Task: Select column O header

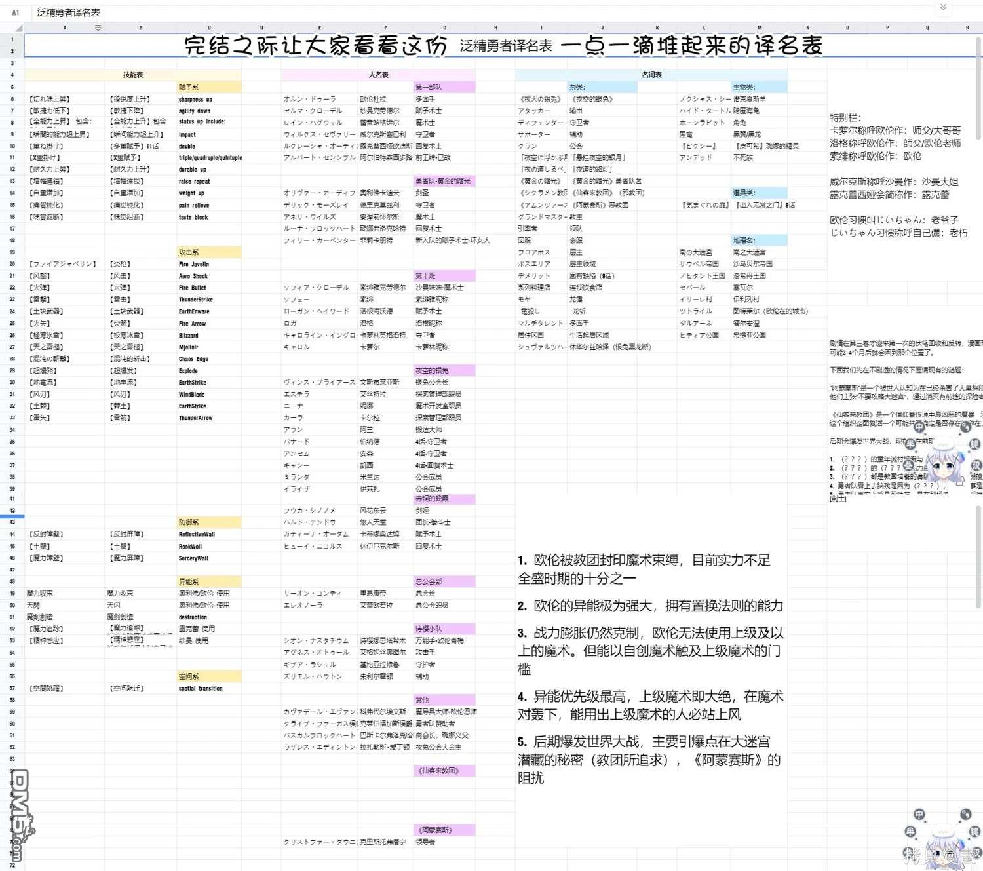Action: tap(847, 28)
